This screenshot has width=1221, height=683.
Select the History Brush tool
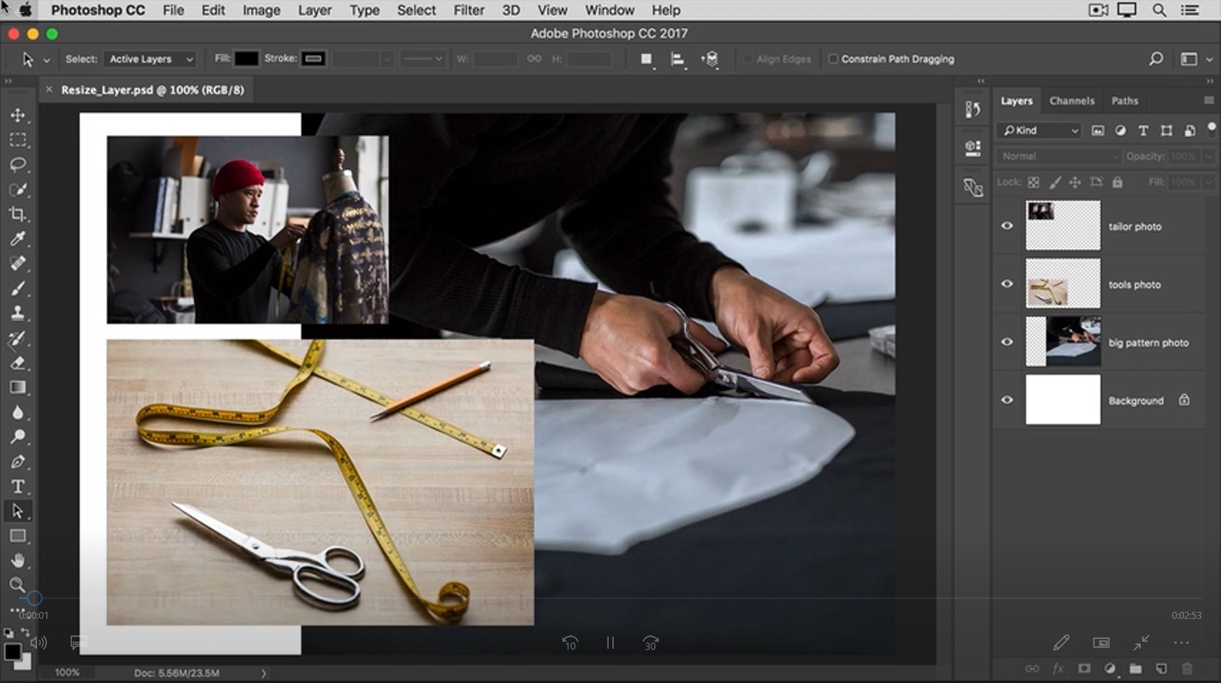(x=18, y=338)
